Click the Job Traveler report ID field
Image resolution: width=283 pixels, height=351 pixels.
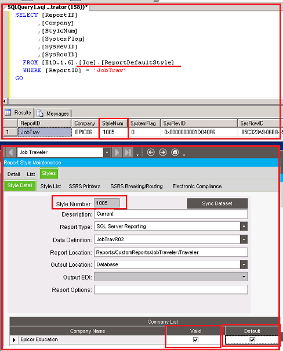click(60, 152)
